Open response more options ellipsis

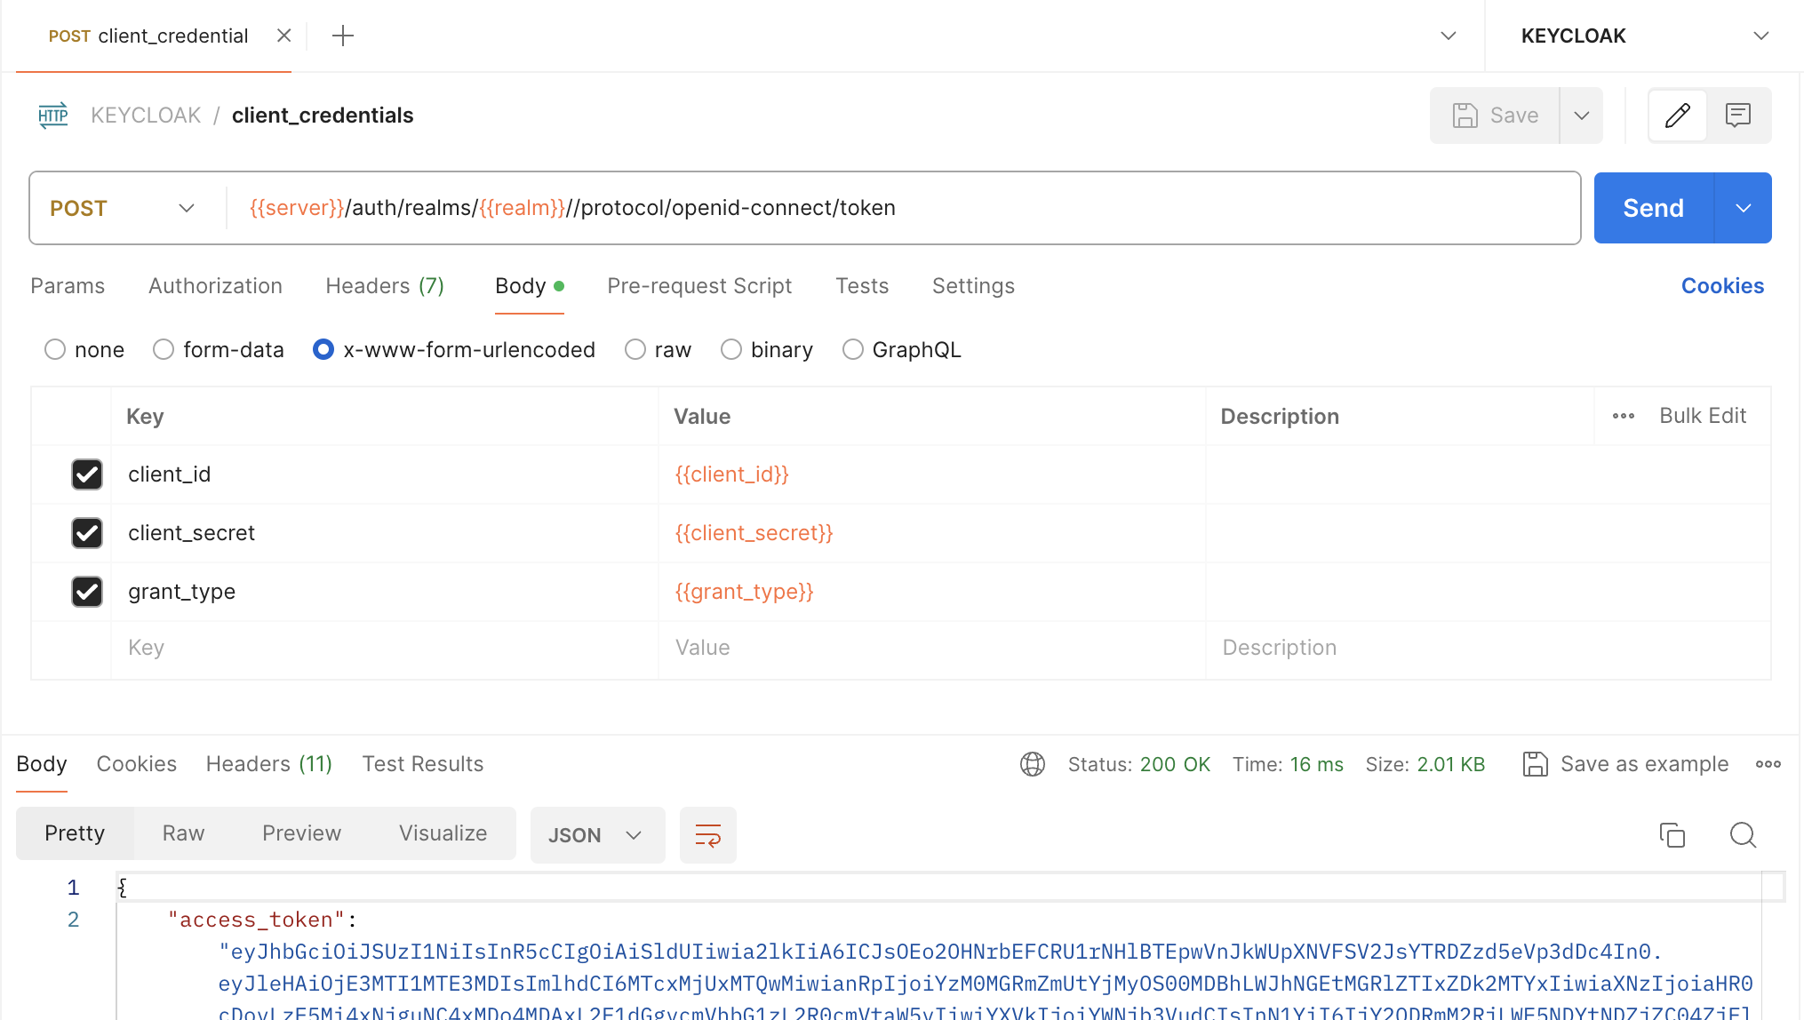point(1768,764)
